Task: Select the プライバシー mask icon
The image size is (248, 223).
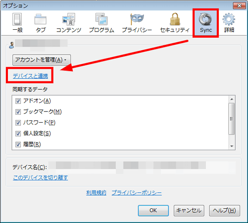Action: (x=137, y=20)
